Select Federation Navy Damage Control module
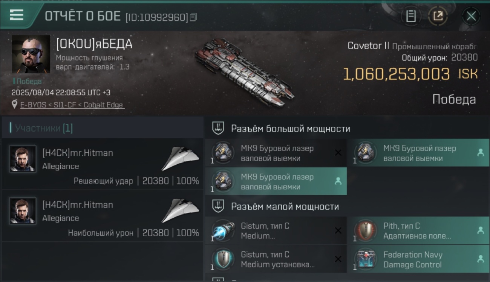 [418, 259]
